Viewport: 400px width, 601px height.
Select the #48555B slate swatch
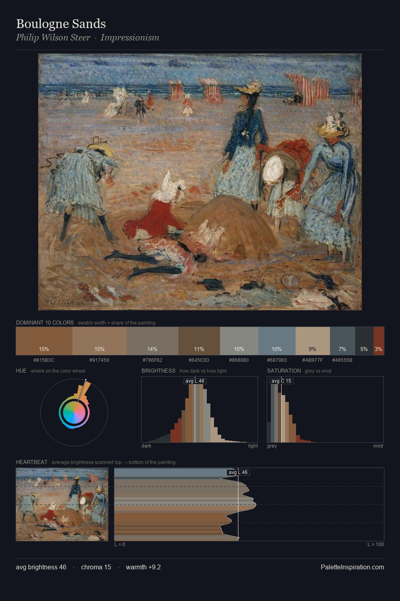(x=342, y=341)
